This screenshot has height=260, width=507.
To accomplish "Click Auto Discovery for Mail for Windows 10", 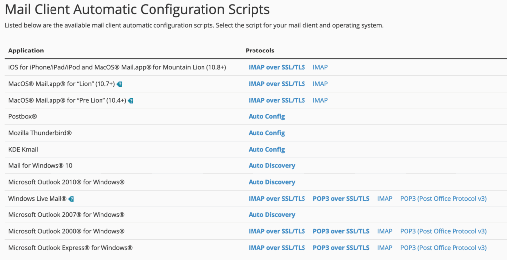I will (x=271, y=165).
